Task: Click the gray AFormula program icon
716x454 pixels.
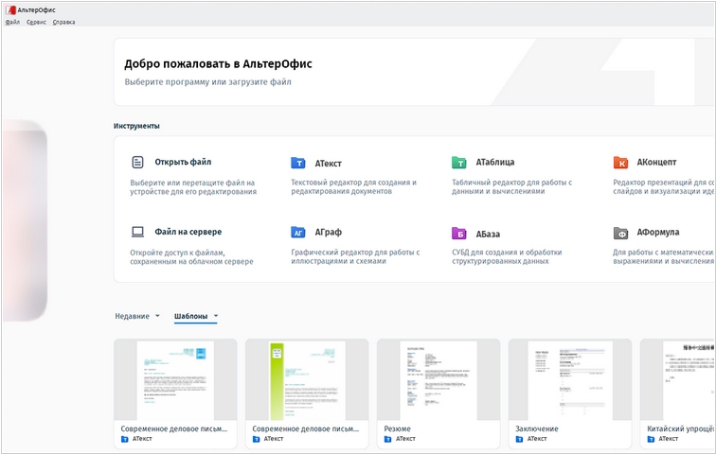Action: 620,232
